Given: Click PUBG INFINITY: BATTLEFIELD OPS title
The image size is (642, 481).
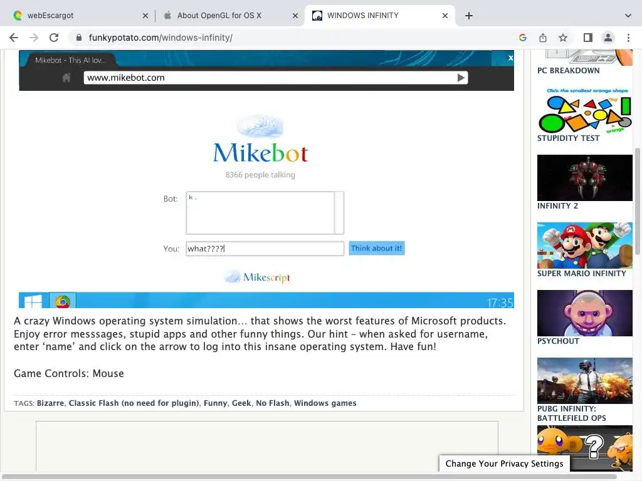Looking at the screenshot, I should pyautogui.click(x=572, y=413).
